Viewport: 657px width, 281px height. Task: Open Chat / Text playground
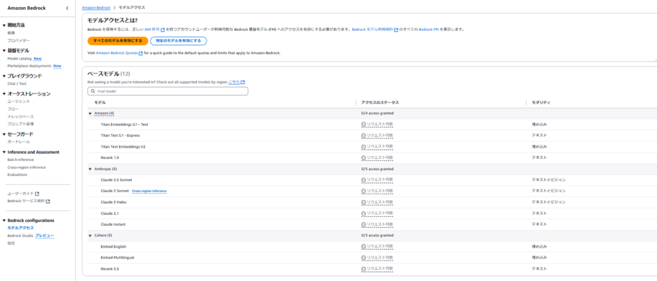[17, 83]
